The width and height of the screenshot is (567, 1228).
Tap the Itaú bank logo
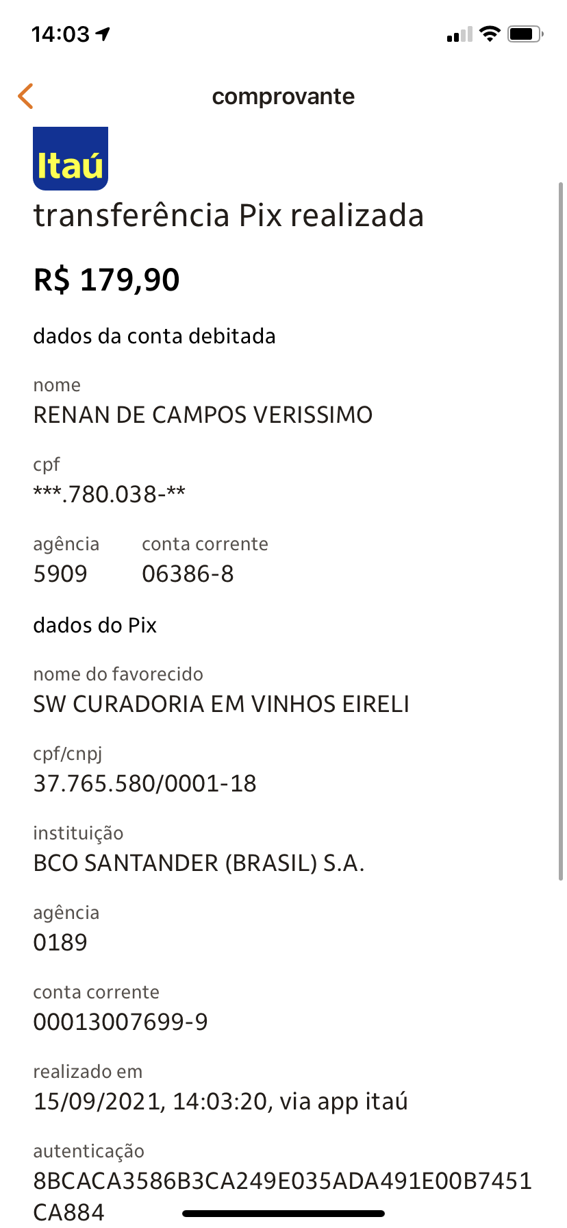[x=71, y=158]
